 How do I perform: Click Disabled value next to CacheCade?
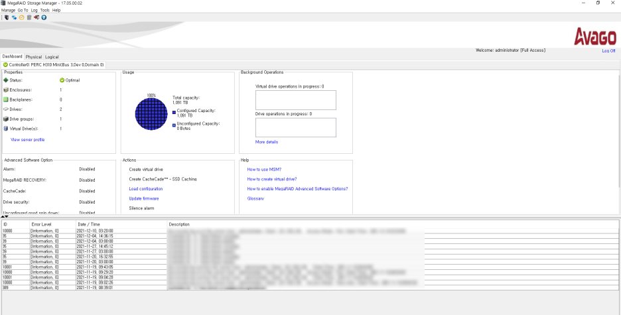(x=87, y=191)
